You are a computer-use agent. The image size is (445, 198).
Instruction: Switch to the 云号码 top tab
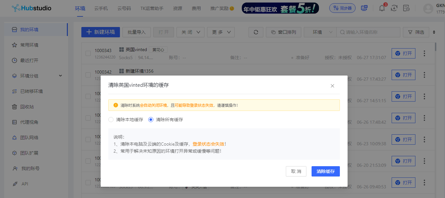pos(124,8)
